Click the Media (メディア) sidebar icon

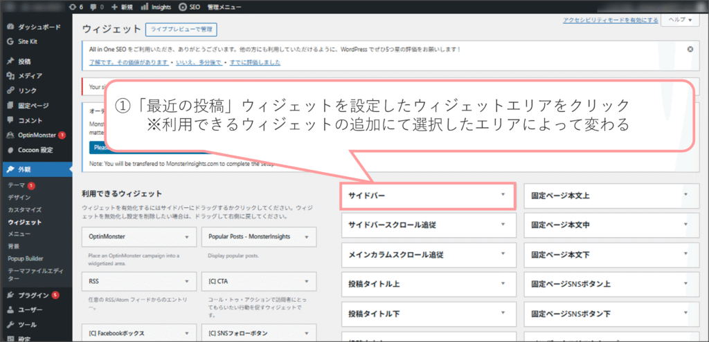pos(10,76)
